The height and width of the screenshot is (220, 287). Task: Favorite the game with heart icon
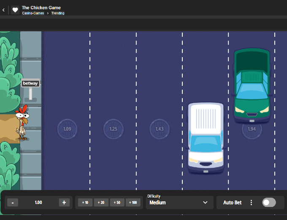point(15,10)
